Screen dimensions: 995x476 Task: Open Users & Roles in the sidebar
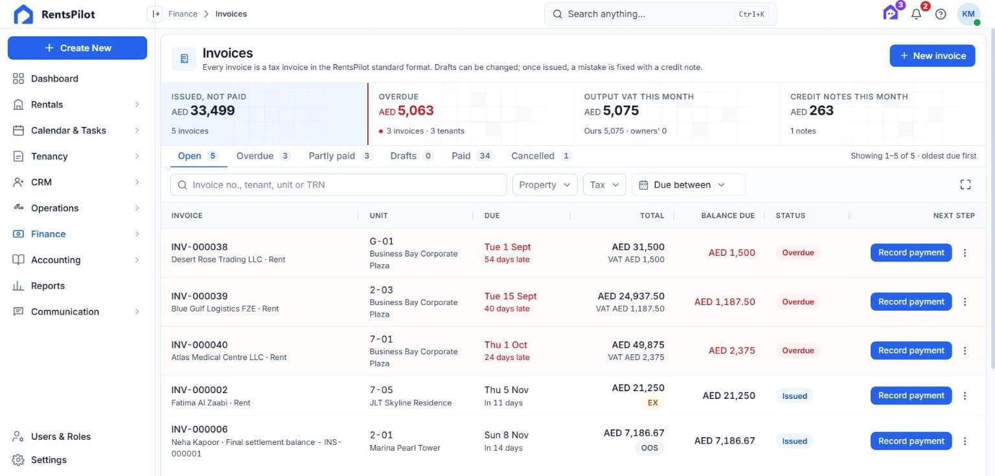tap(77, 436)
